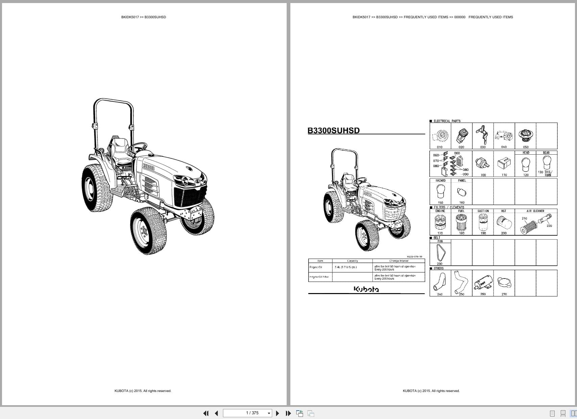Click the Engine Oil Filter table row

click(x=366, y=277)
